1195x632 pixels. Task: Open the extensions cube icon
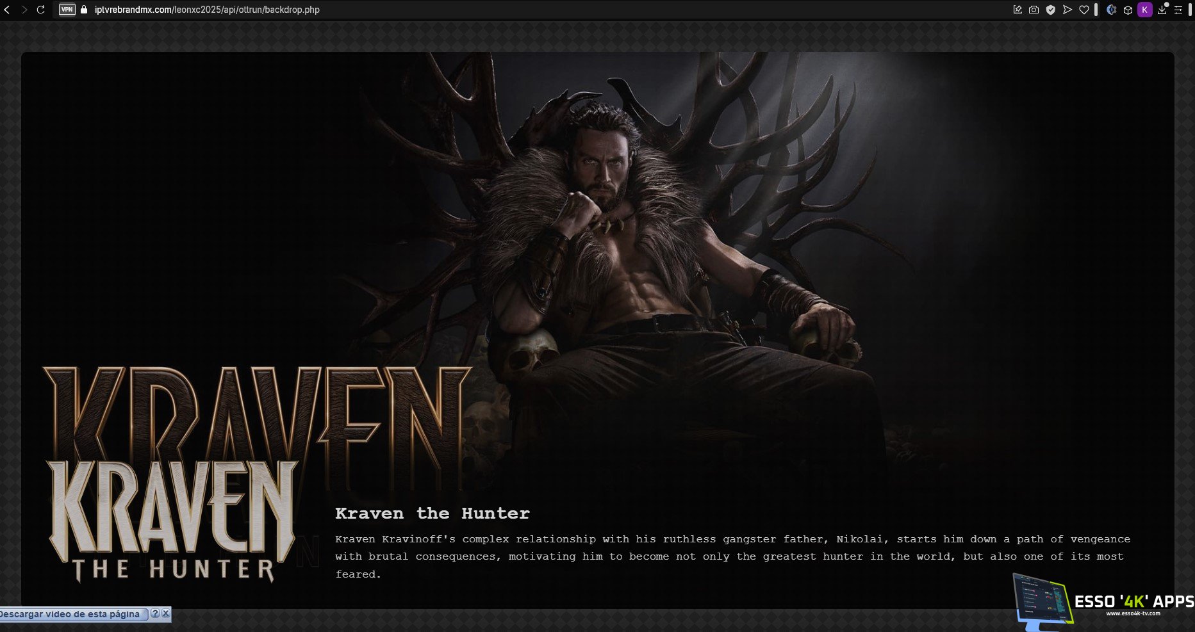click(x=1128, y=10)
